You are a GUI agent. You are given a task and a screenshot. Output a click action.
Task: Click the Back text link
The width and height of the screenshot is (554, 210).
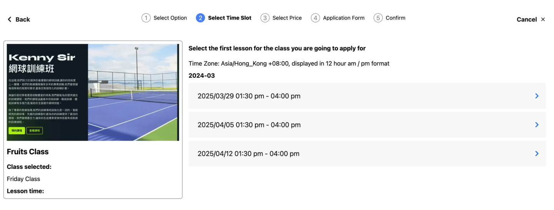coord(23,19)
